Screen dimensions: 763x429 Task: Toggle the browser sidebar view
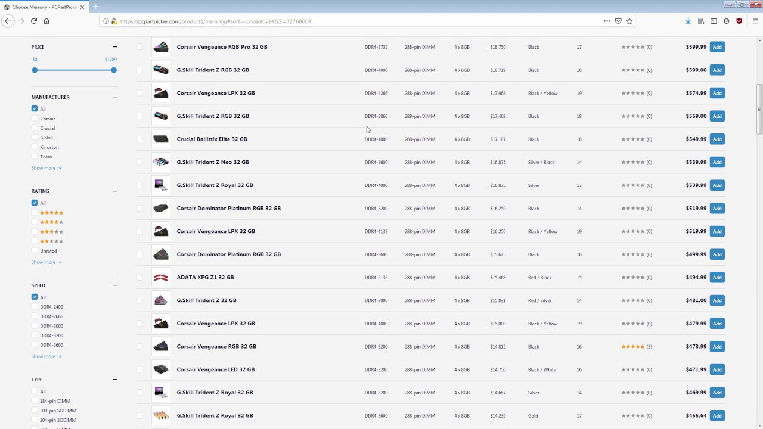pyautogui.click(x=714, y=21)
